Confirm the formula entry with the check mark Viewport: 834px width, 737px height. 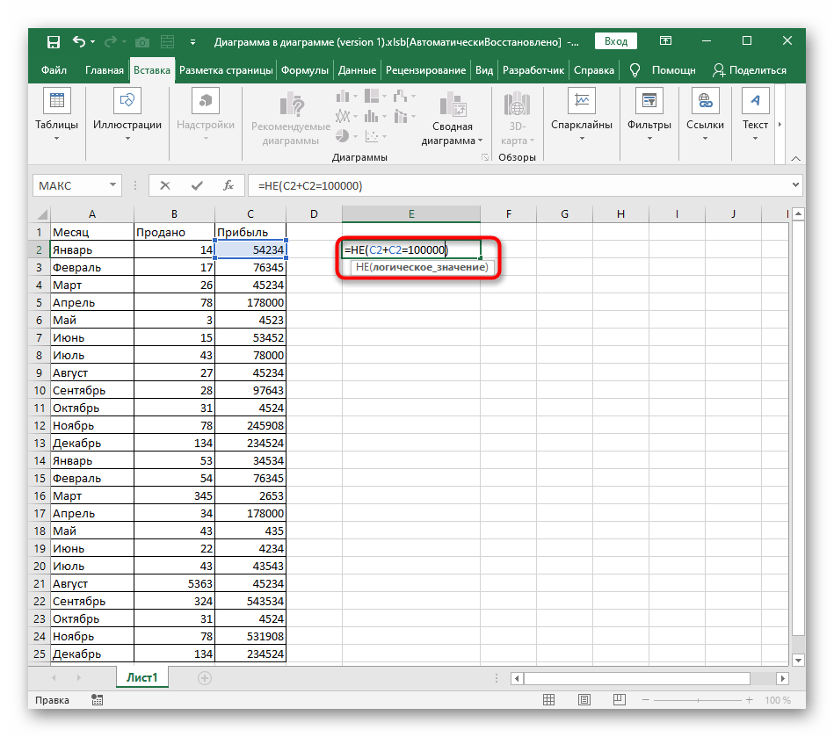(x=197, y=185)
